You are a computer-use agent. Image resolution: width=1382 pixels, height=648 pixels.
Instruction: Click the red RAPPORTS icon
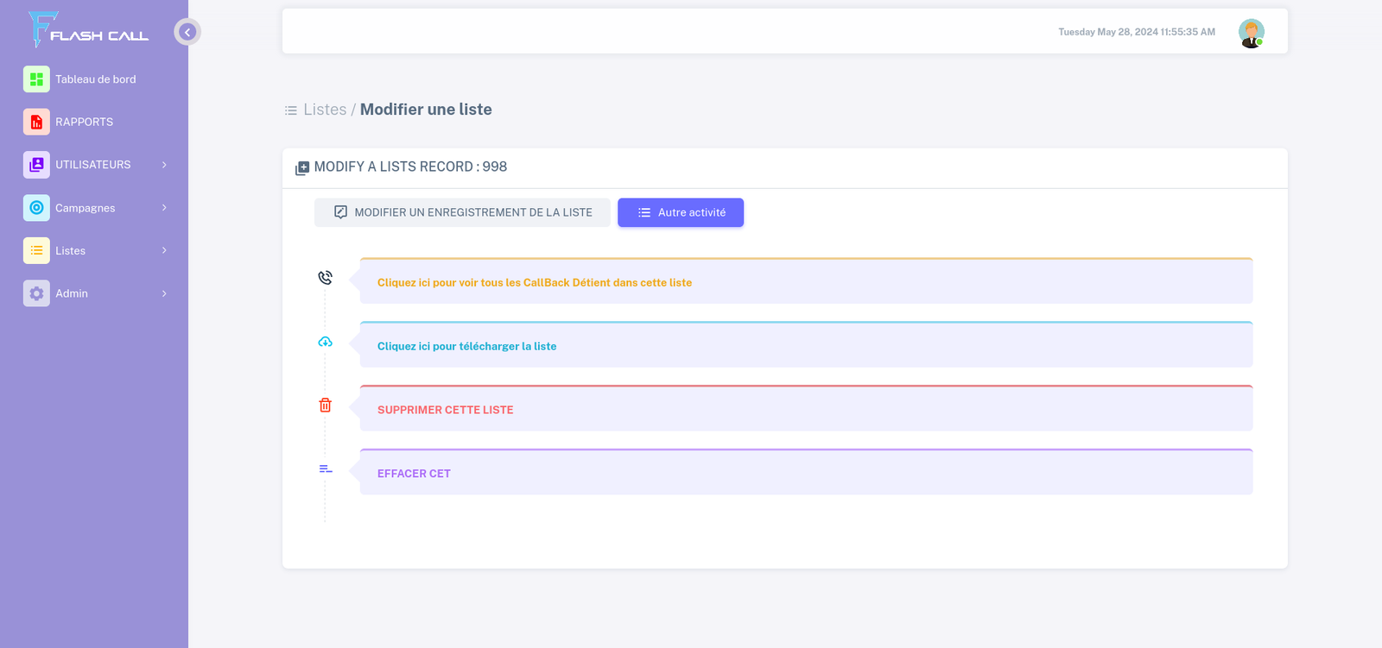(x=36, y=123)
